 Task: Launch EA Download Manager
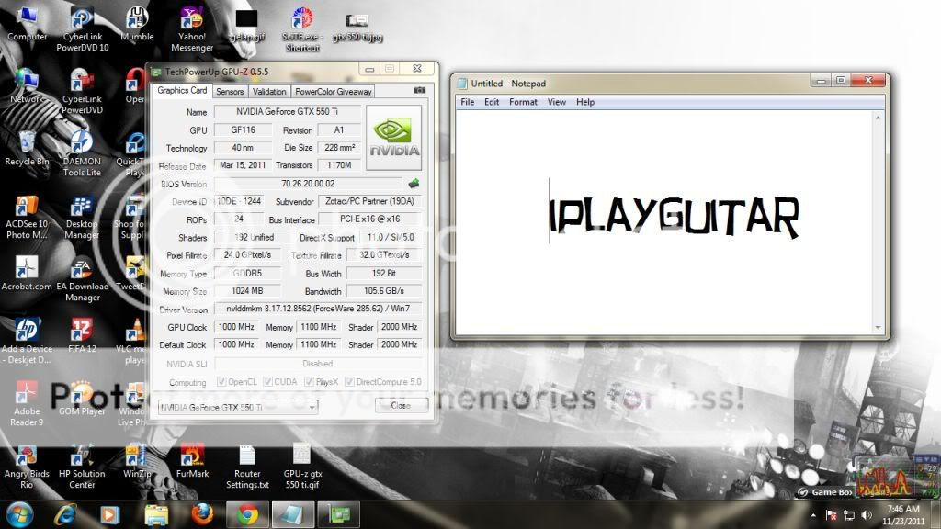[x=82, y=279]
